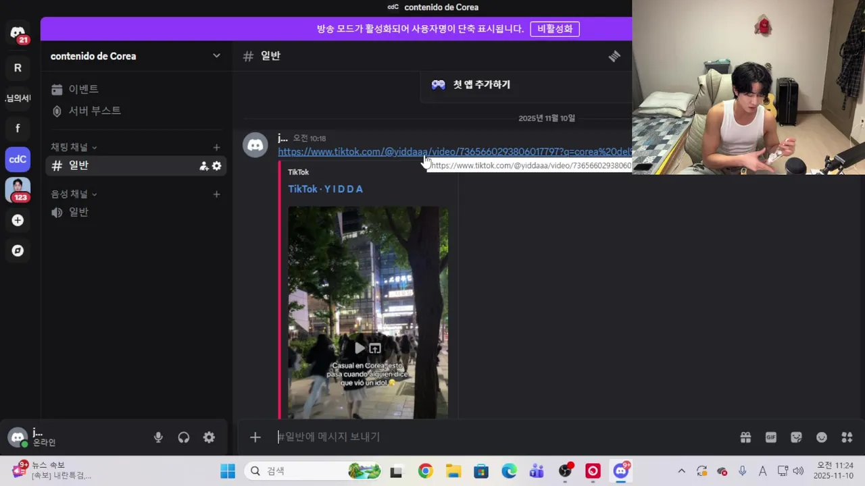Open the gift Nitro icon
This screenshot has width=865, height=486.
pyautogui.click(x=745, y=437)
